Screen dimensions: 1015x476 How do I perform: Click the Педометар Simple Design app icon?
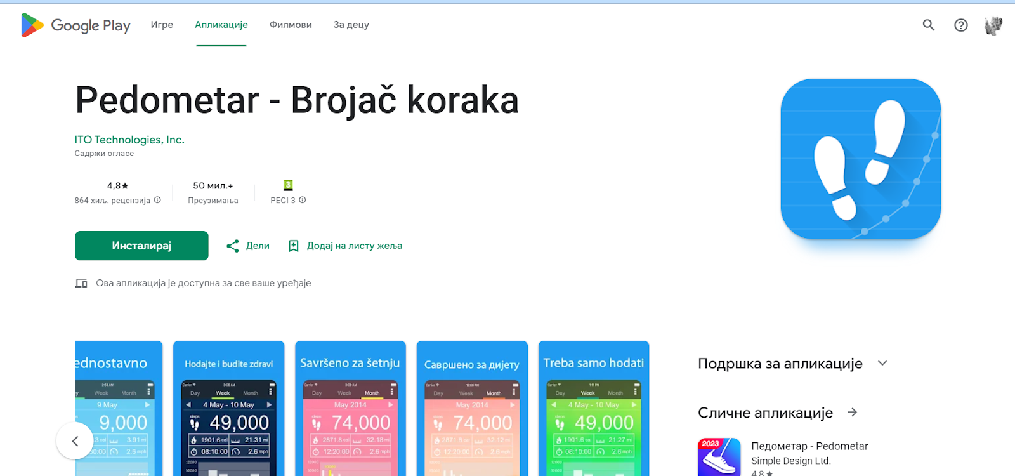719,457
